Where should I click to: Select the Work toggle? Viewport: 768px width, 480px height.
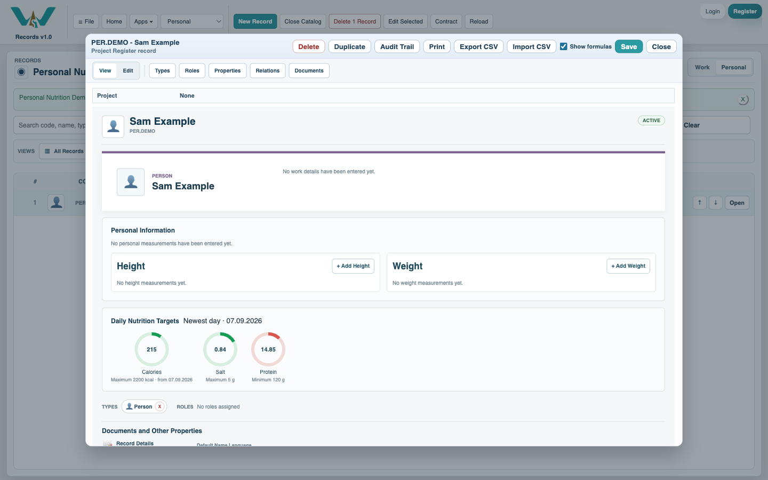[702, 67]
